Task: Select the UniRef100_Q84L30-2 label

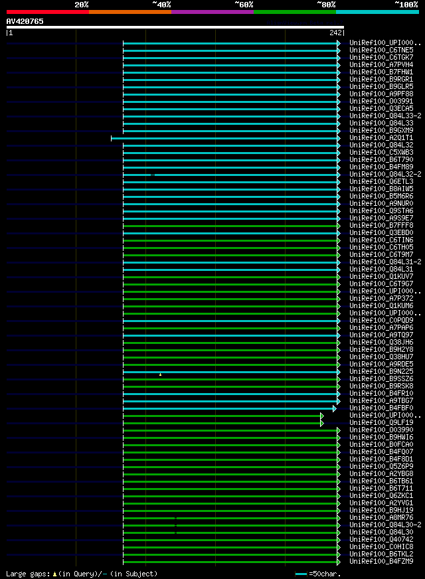Action: coord(386,525)
